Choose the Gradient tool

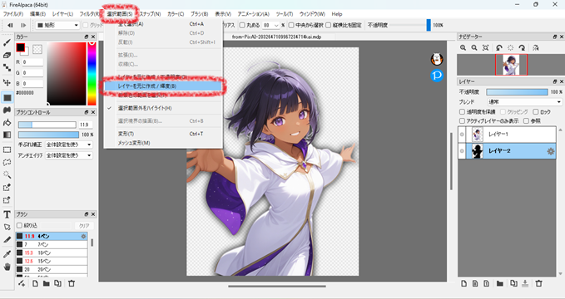7,135
